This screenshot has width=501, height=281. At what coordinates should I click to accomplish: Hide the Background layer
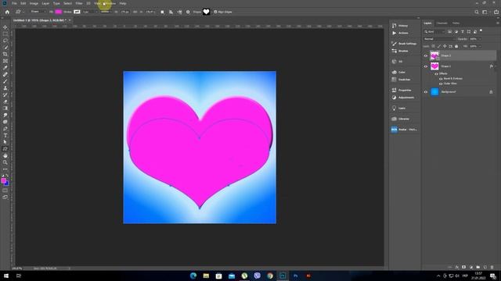click(426, 92)
